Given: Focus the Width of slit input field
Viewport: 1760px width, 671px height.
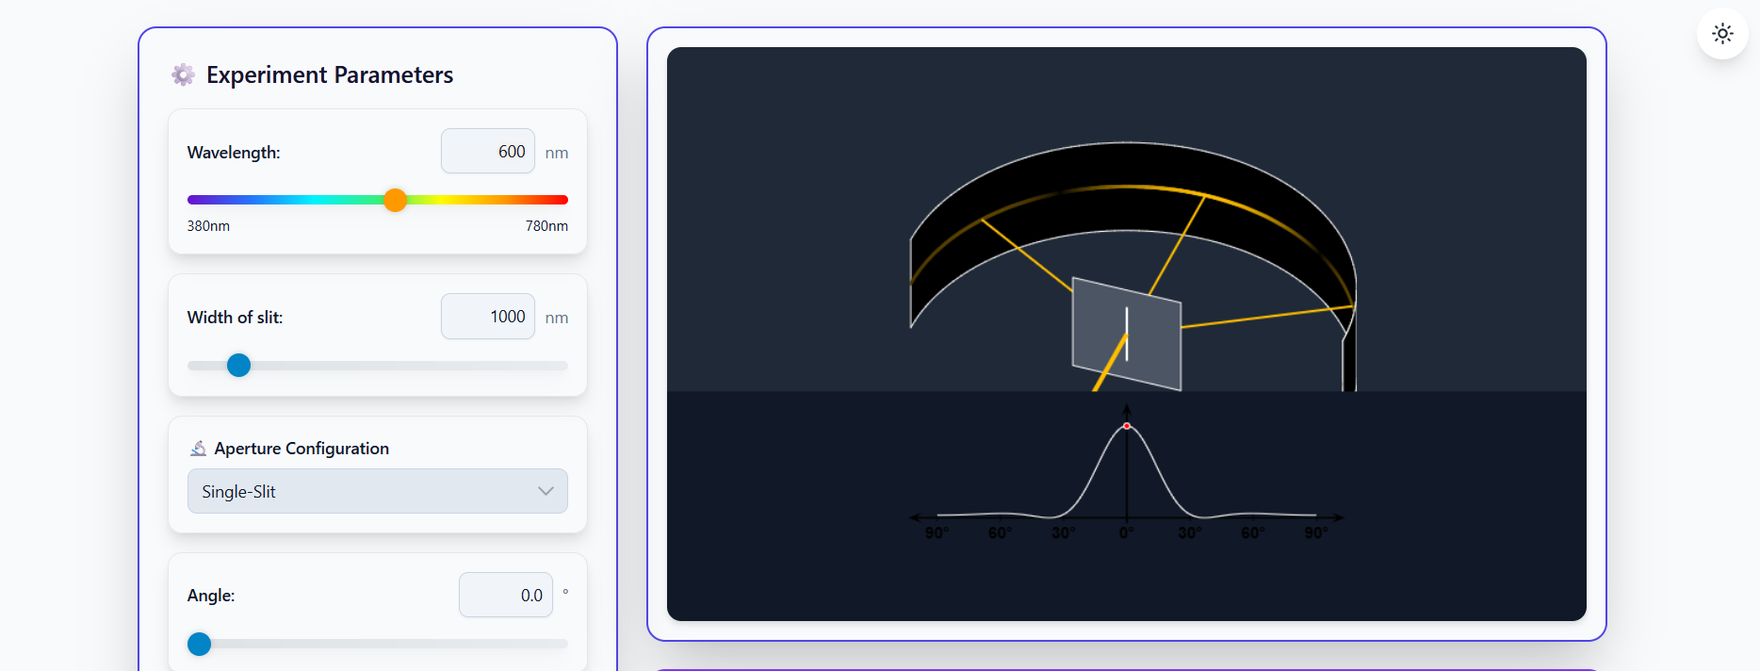Looking at the screenshot, I should pos(488,317).
